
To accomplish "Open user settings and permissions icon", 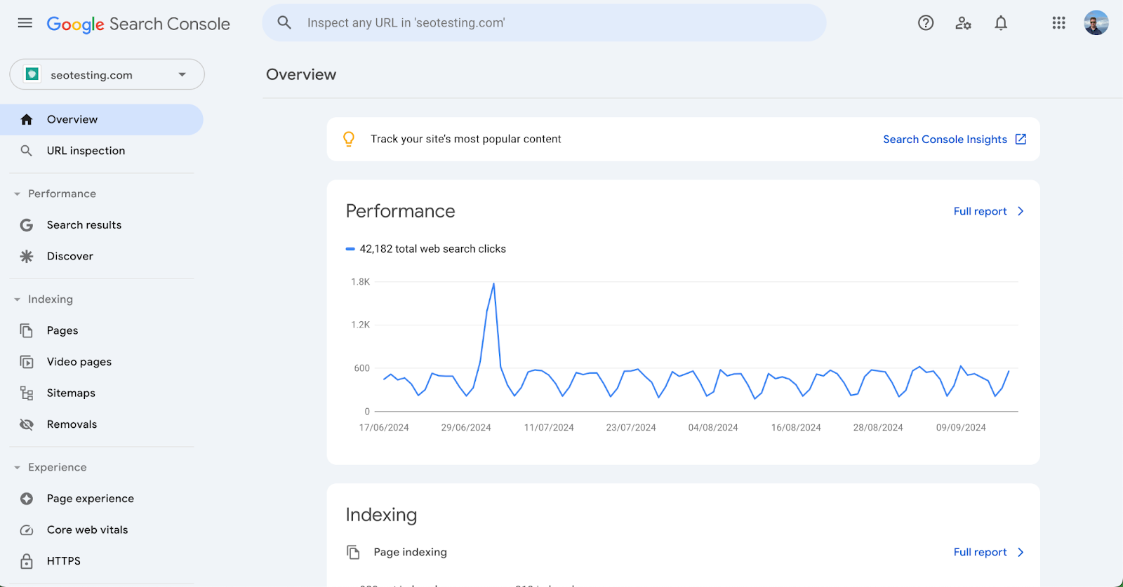I will click(x=964, y=23).
